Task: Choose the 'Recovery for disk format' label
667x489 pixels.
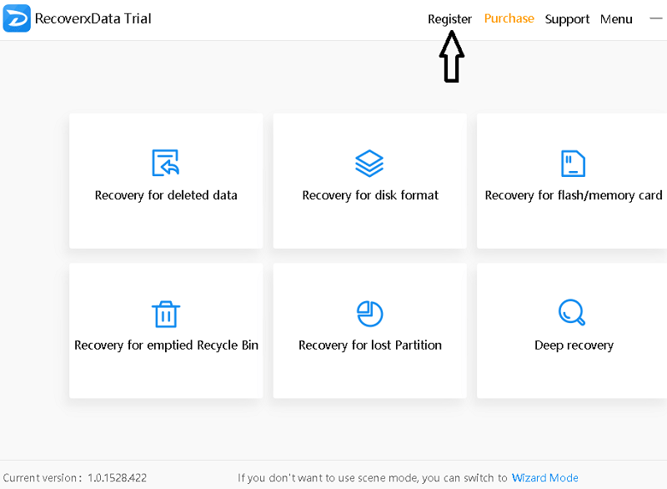Action: coord(370,195)
